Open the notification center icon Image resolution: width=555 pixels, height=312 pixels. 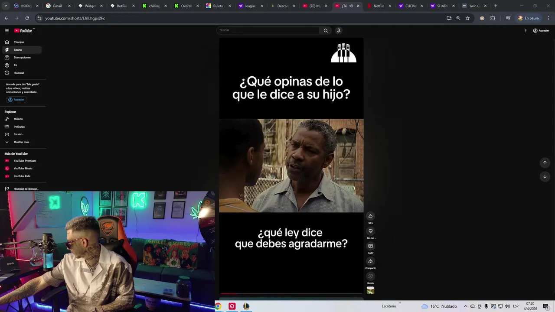[x=545, y=306]
